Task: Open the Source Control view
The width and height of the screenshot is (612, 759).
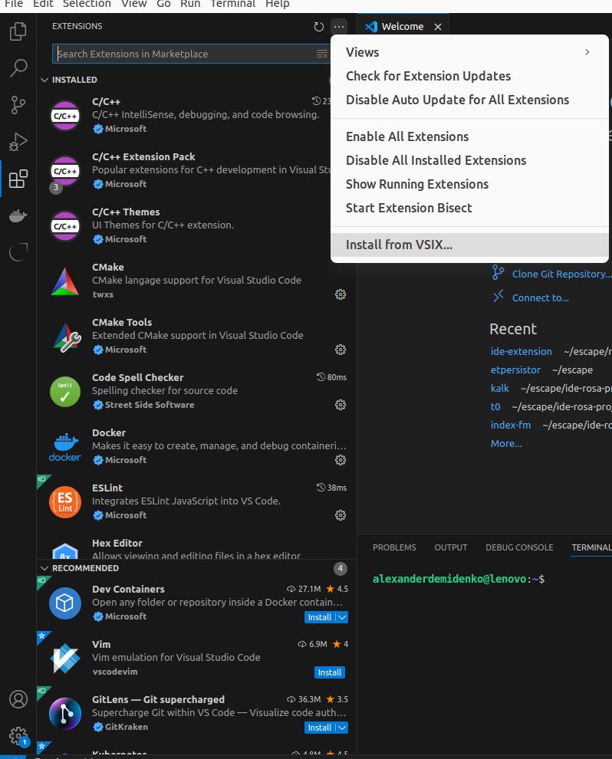Action: [18, 106]
